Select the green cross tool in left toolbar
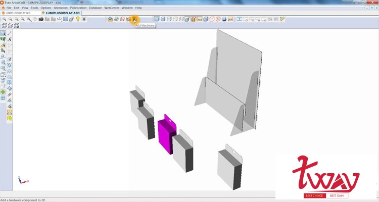The image size is (379, 202). (3, 91)
